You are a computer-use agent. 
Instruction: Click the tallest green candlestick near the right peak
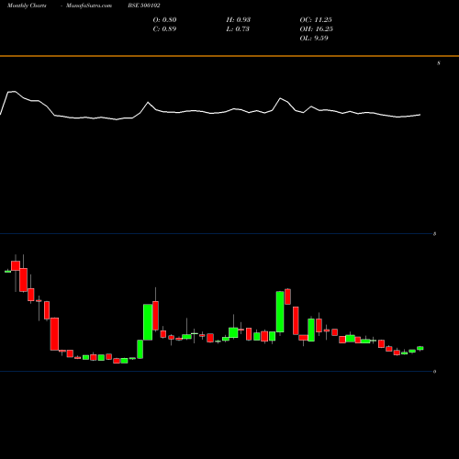click(280, 311)
